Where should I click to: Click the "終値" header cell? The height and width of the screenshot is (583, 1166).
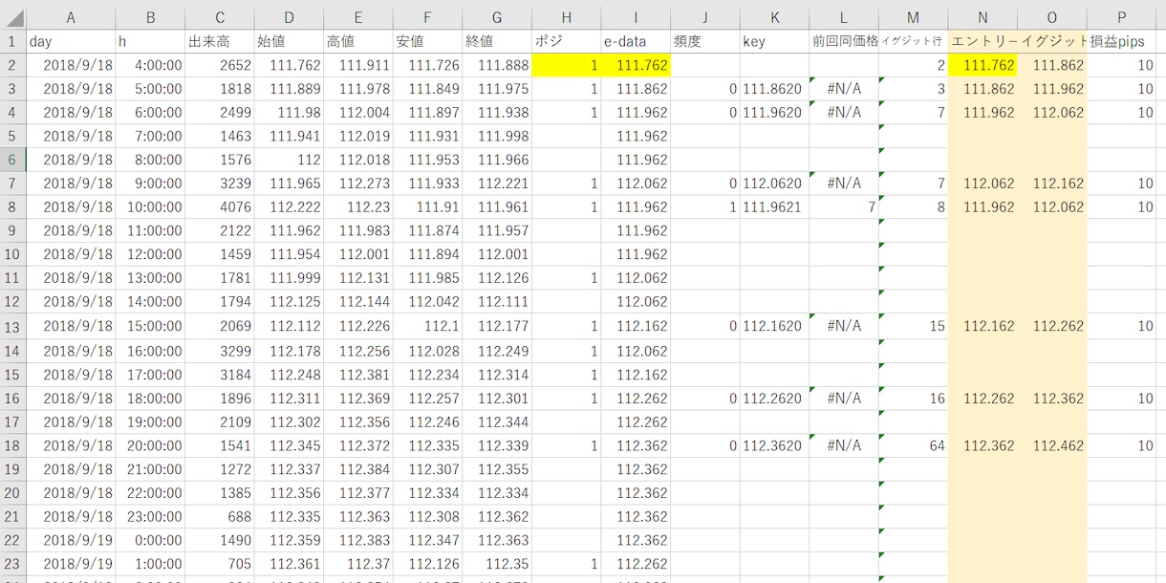pyautogui.click(x=497, y=41)
